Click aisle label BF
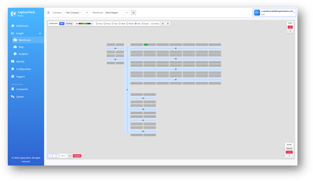The image size is (313, 181). pos(176,80)
